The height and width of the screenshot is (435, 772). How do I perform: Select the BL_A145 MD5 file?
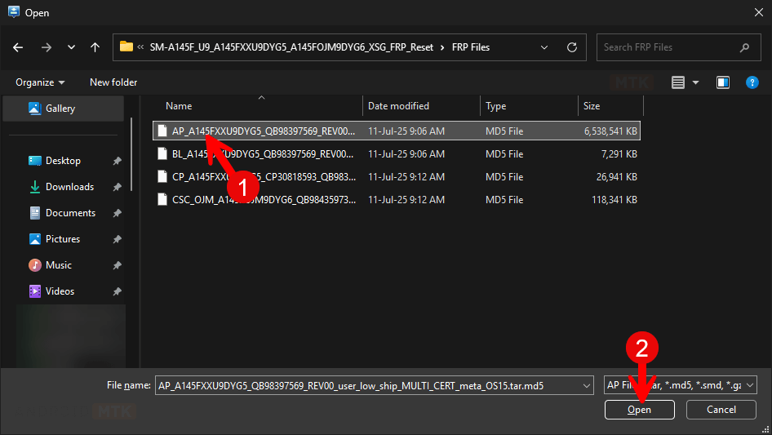pyautogui.click(x=262, y=153)
